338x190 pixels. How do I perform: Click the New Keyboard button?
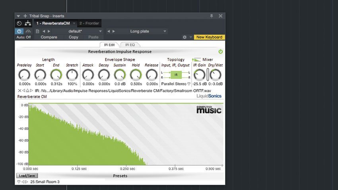209,37
